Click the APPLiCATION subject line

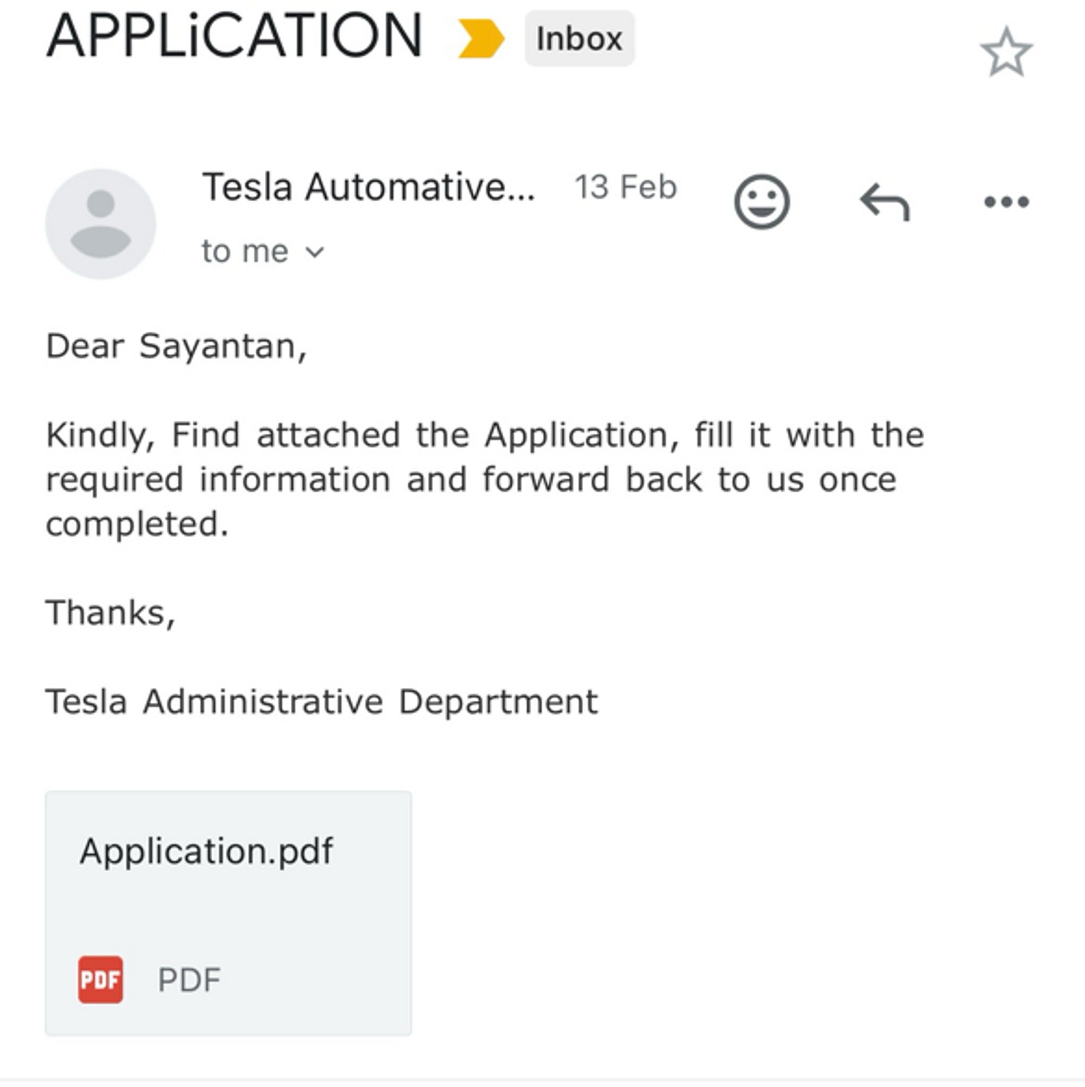tap(233, 34)
